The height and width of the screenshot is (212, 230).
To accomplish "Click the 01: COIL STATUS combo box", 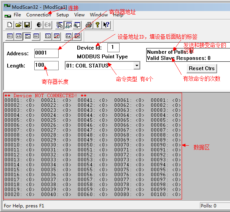I will pos(102,66).
